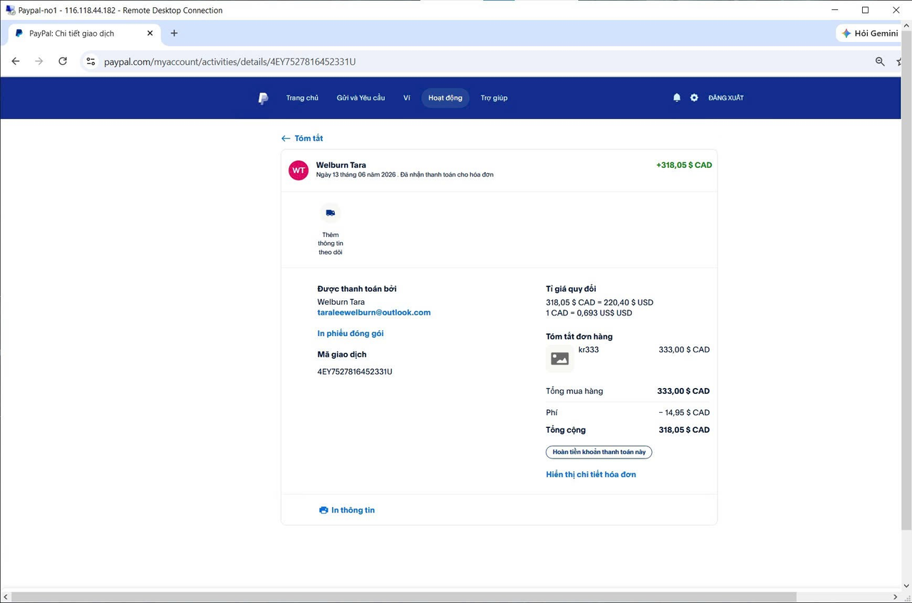Click the zoom magnifier icon in address bar

[x=880, y=62]
